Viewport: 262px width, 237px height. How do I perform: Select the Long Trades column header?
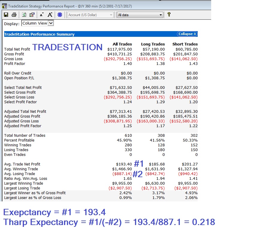[x=153, y=44]
